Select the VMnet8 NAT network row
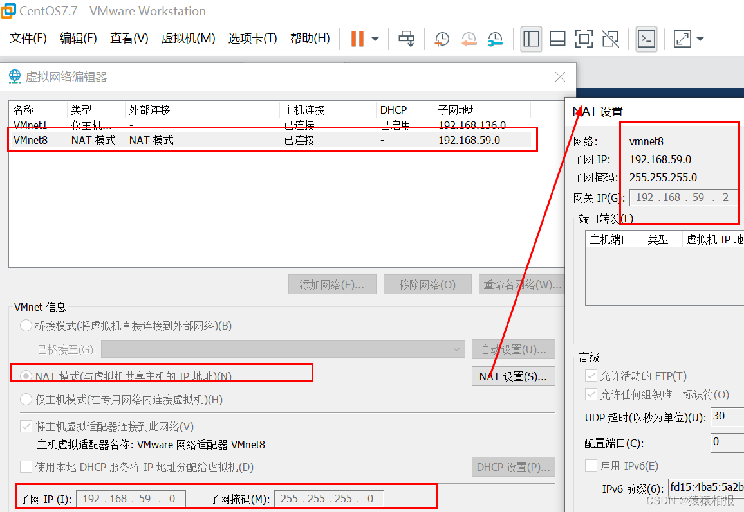The height and width of the screenshot is (512, 744). tap(270, 140)
